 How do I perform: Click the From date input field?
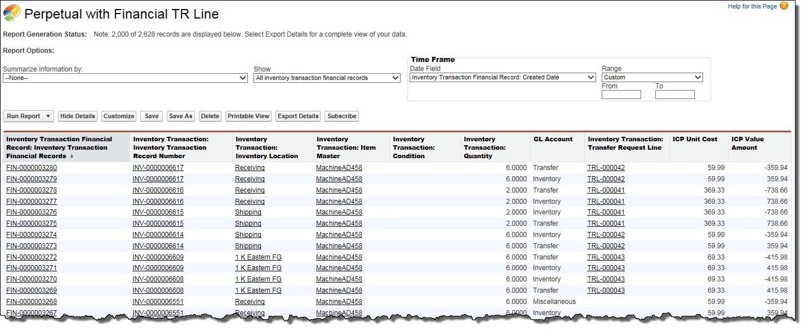click(621, 95)
